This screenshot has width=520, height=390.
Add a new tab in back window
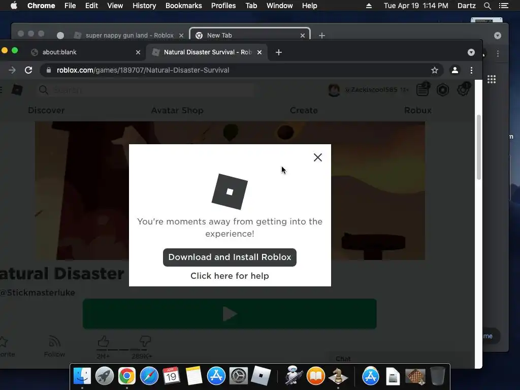321,35
